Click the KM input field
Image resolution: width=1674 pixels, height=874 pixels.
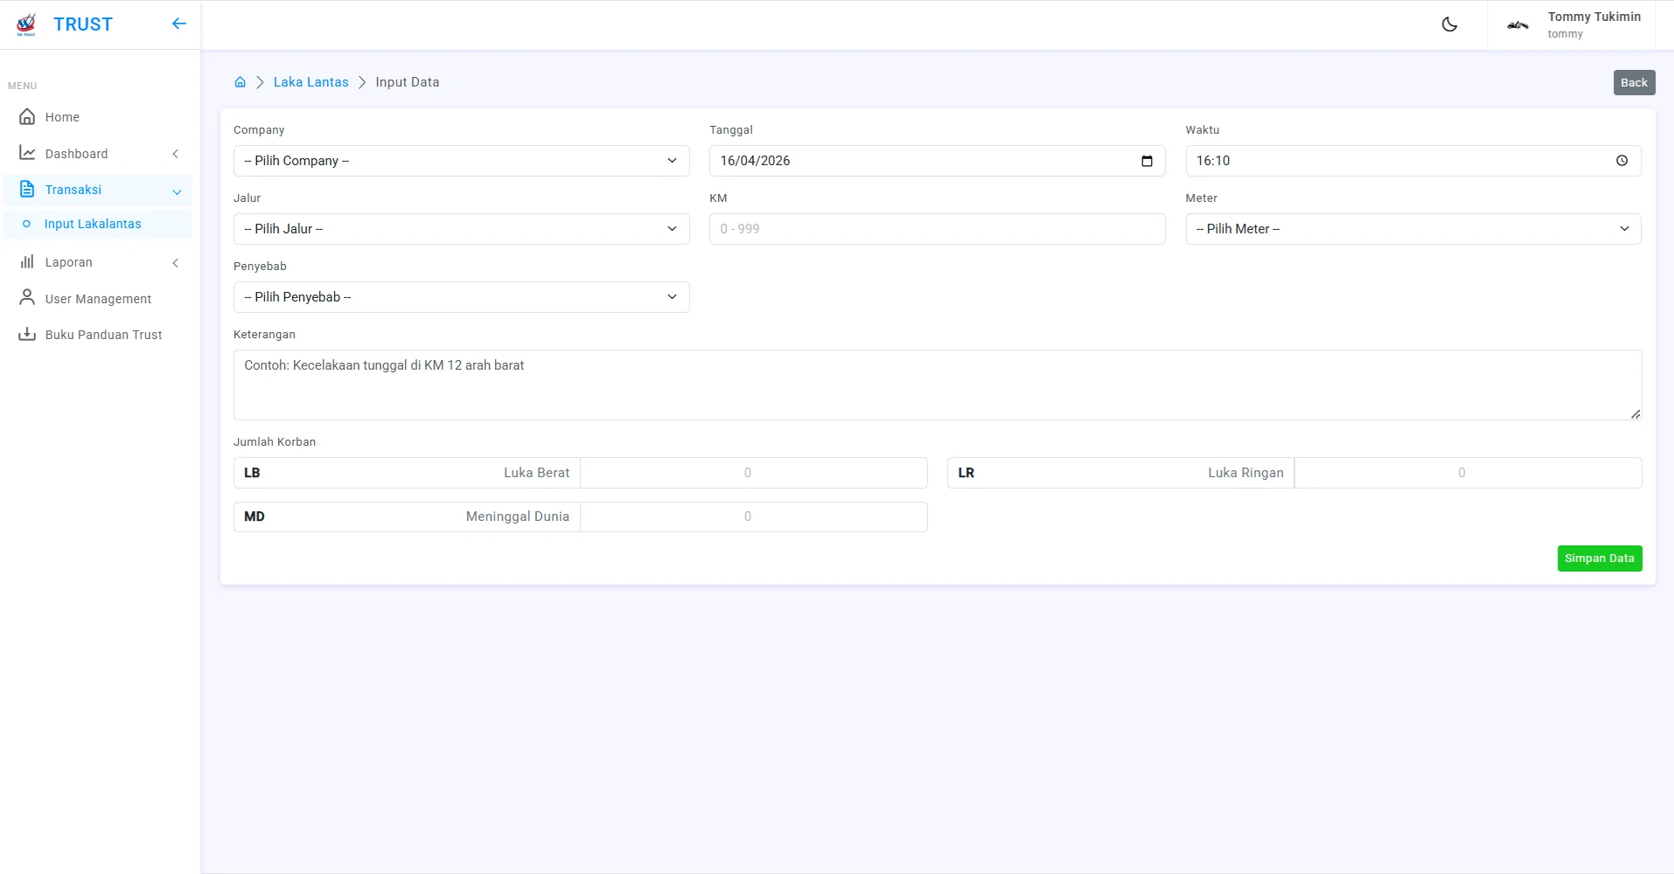(x=937, y=229)
